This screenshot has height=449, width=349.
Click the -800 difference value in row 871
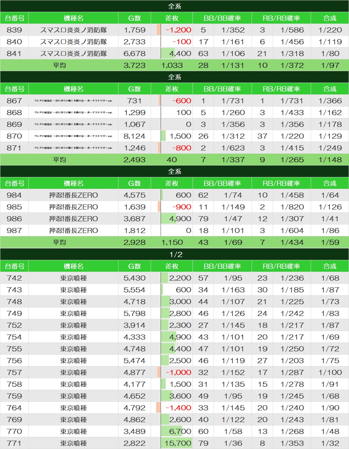tap(182, 148)
